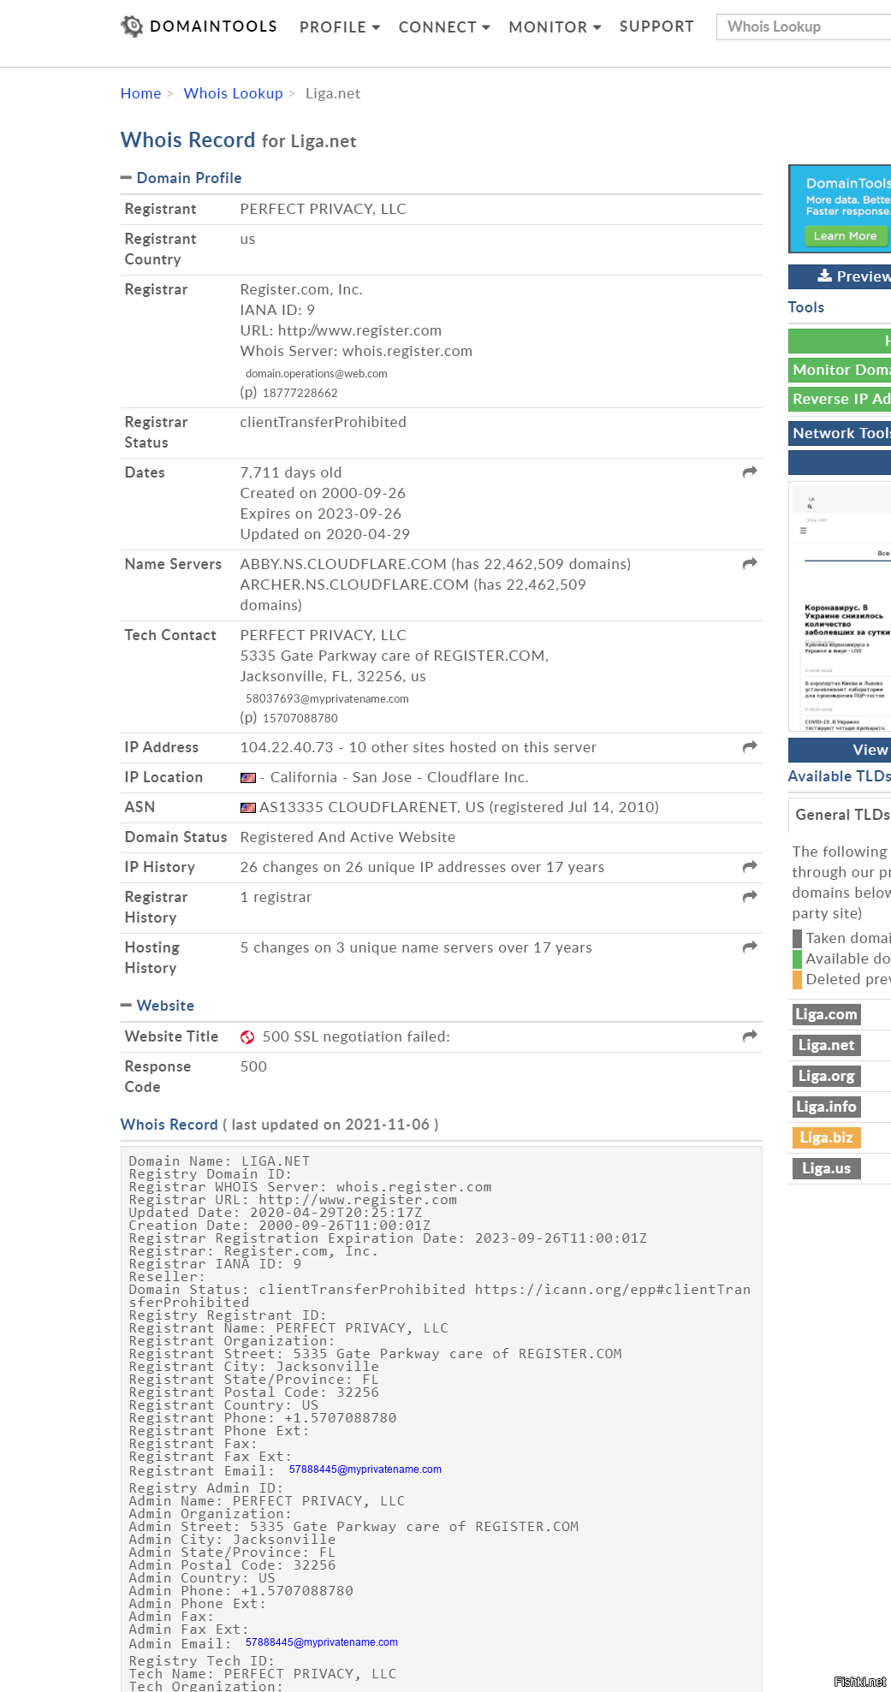Click the Tools heading in sidebar

coord(806,307)
